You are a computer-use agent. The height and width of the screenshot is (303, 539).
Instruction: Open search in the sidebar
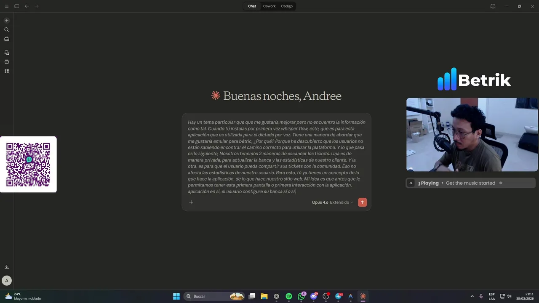click(x=7, y=30)
